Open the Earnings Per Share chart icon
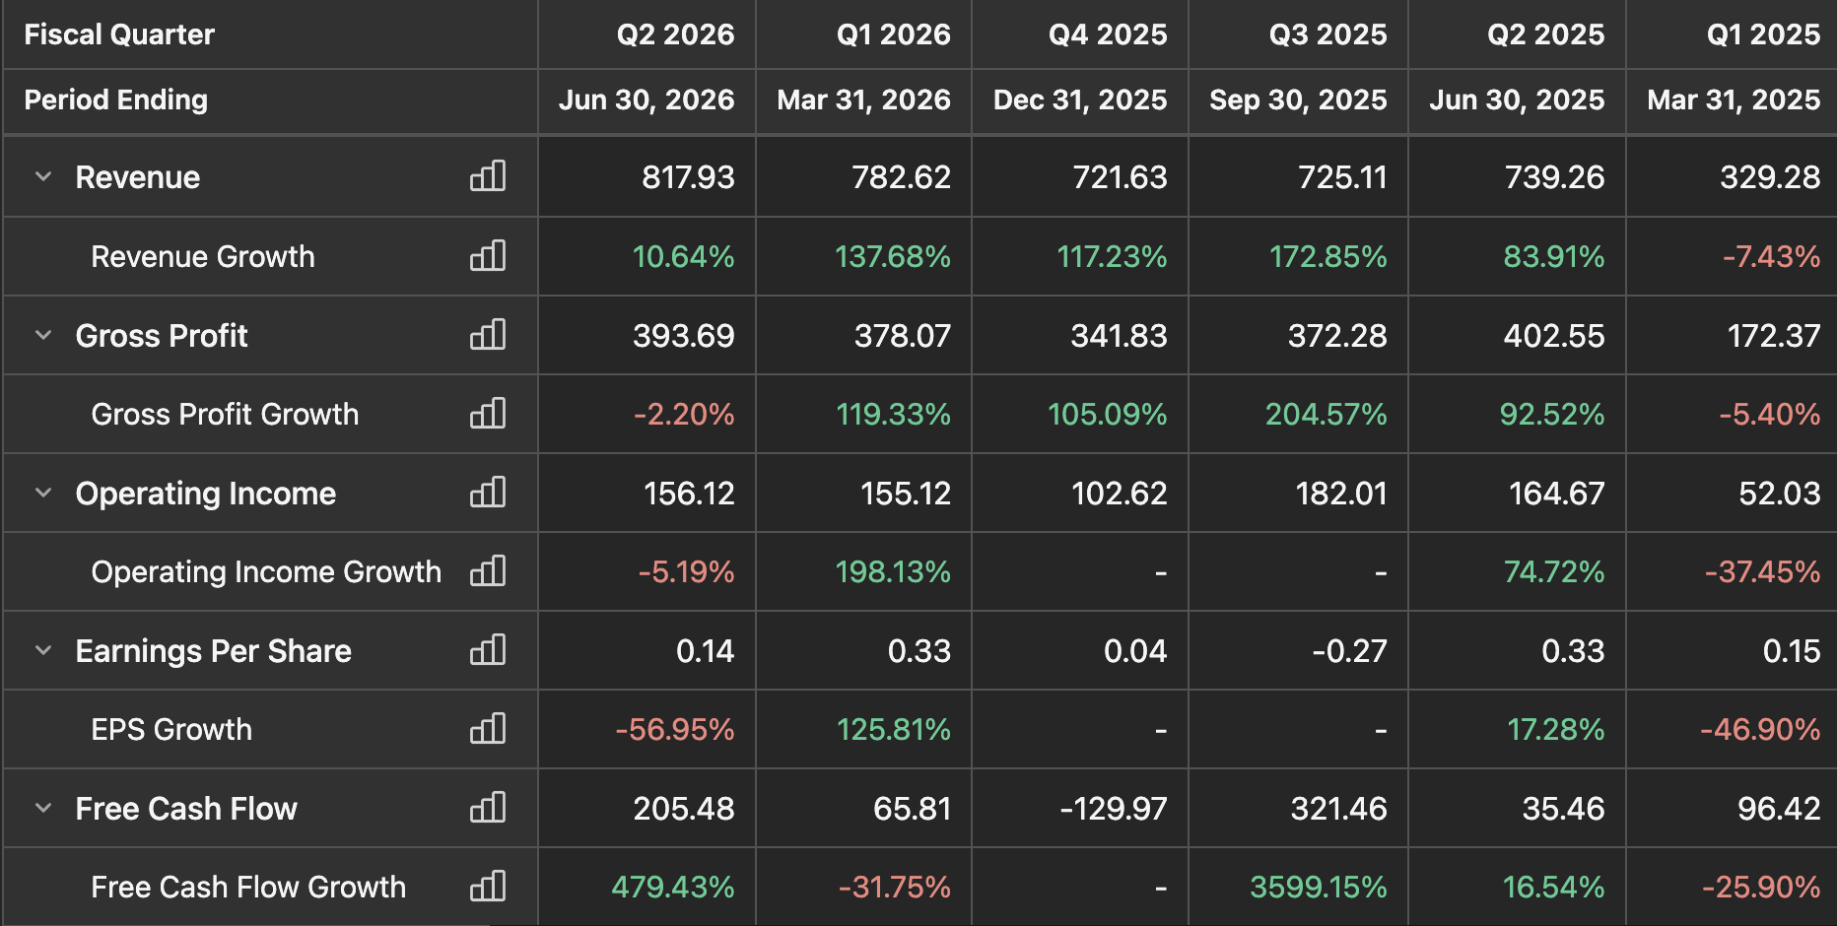Viewport: 1837px width, 926px height. point(488,650)
